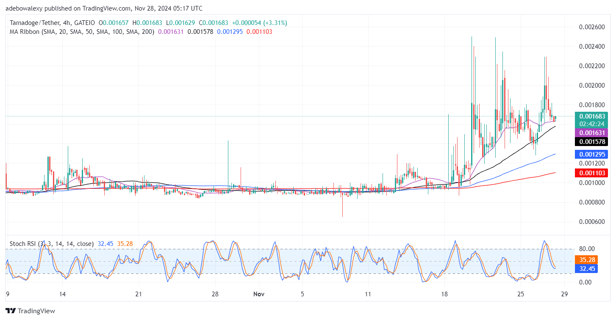Image resolution: width=616 pixels, height=320 pixels.
Task: Click the blue SMA 100 label 0.001295
Action: click(x=591, y=154)
